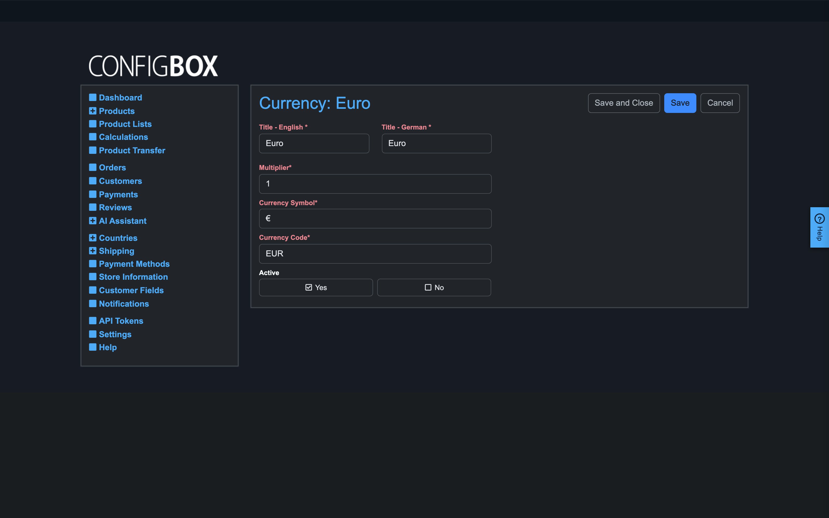The height and width of the screenshot is (518, 829).
Task: Set Active to No
Action: point(434,287)
